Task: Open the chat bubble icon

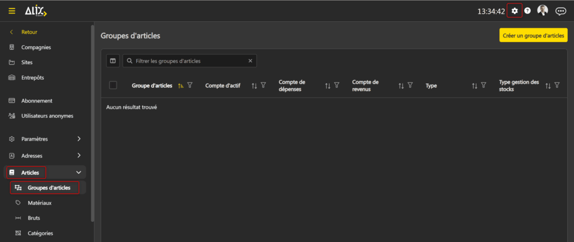Action: pyautogui.click(x=560, y=11)
